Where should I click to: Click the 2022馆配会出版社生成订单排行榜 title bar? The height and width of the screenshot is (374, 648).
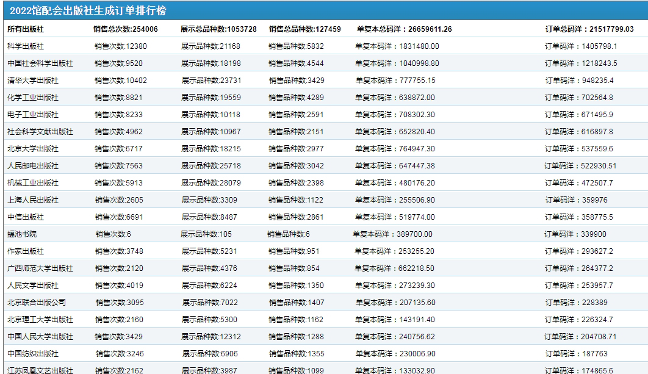click(x=87, y=11)
